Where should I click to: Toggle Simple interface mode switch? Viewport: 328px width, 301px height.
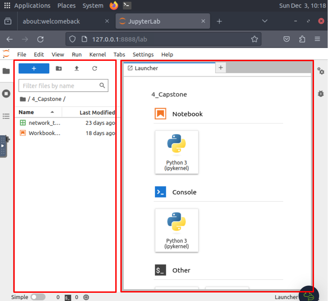[x=38, y=297]
